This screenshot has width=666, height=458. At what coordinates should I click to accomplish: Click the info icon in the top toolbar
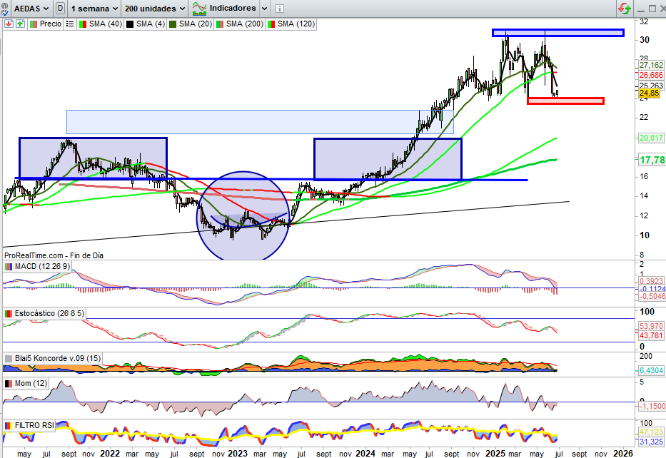pyautogui.click(x=280, y=9)
